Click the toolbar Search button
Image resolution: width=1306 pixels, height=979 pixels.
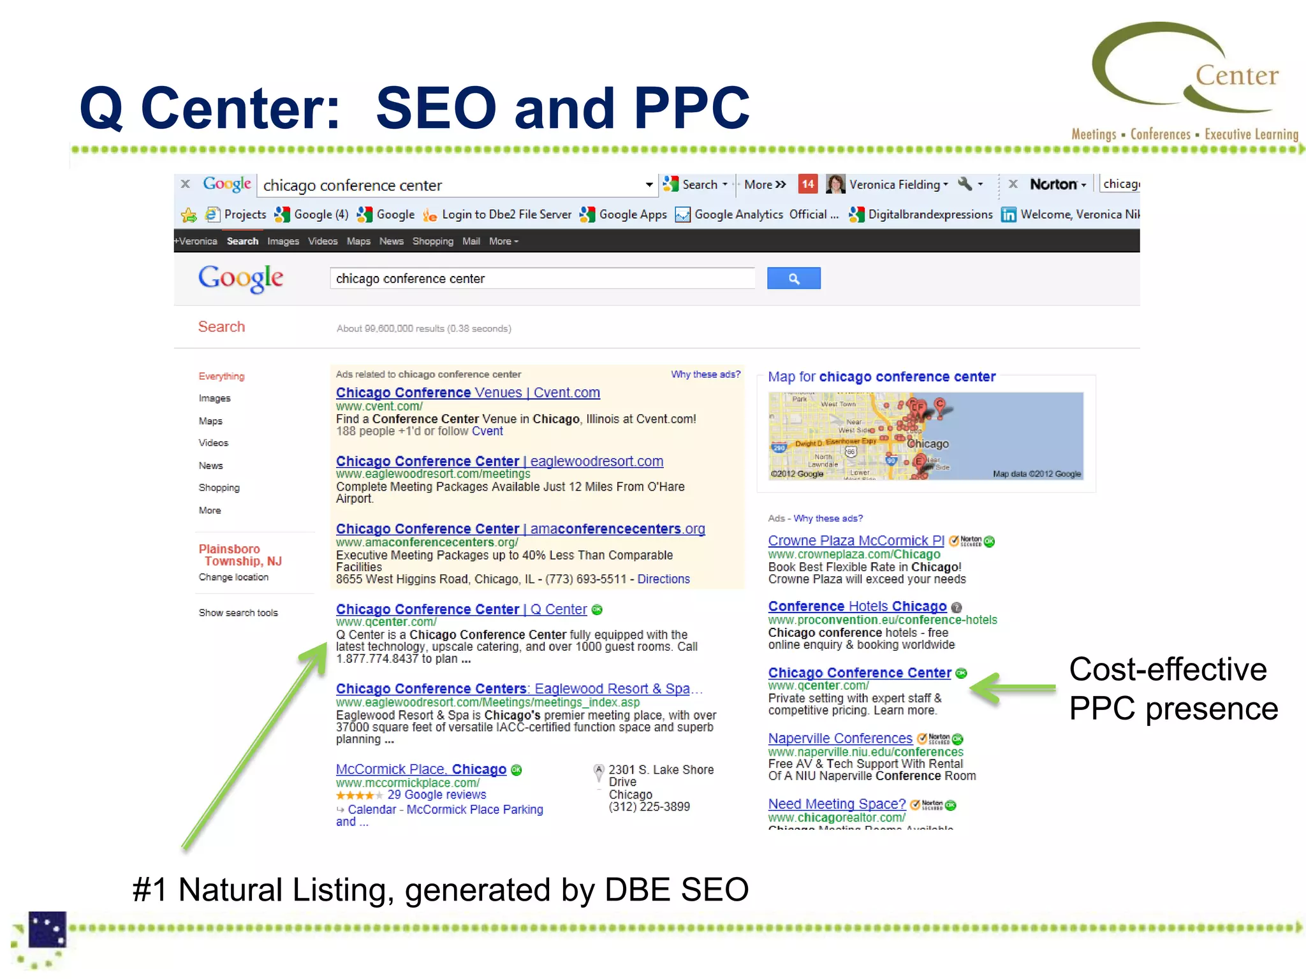(x=695, y=184)
